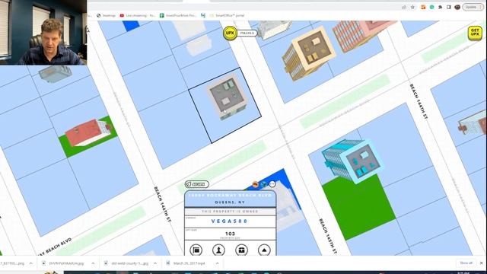Select the outlined gray-roof building property

[x=228, y=97]
